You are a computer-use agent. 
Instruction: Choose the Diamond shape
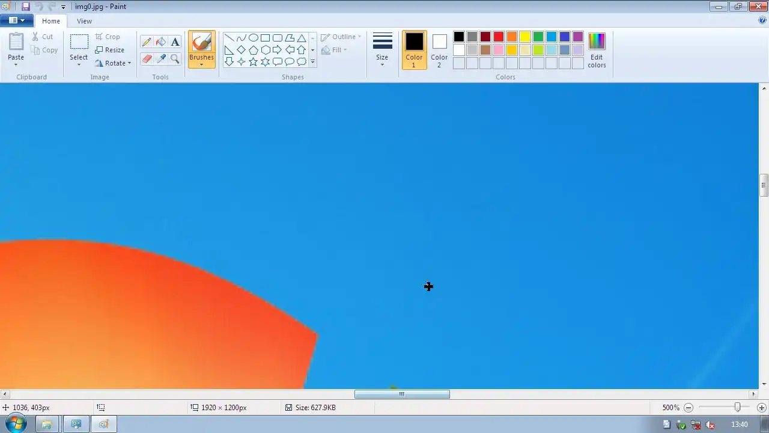point(241,50)
